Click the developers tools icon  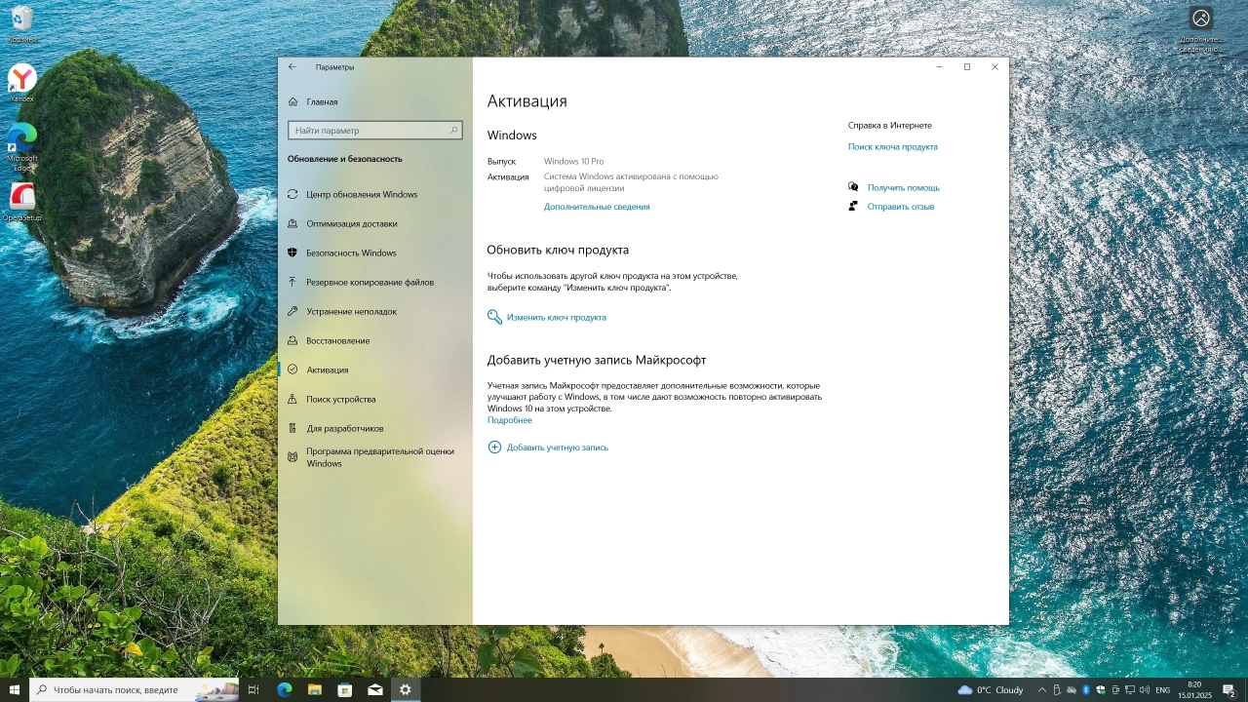point(292,428)
